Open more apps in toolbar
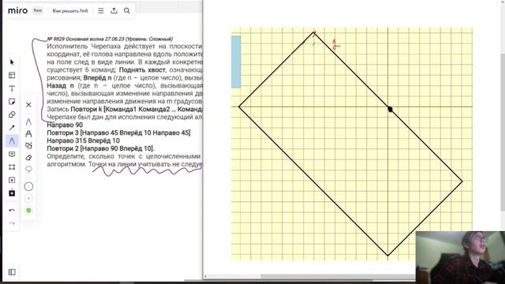Image resolution: width=505 pixels, height=284 pixels. [12, 192]
